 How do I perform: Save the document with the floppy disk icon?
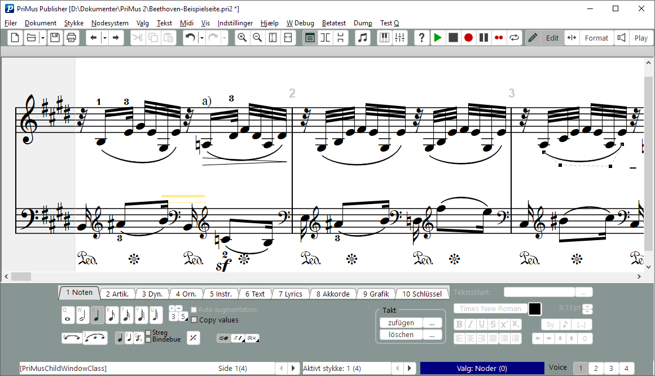click(x=55, y=38)
